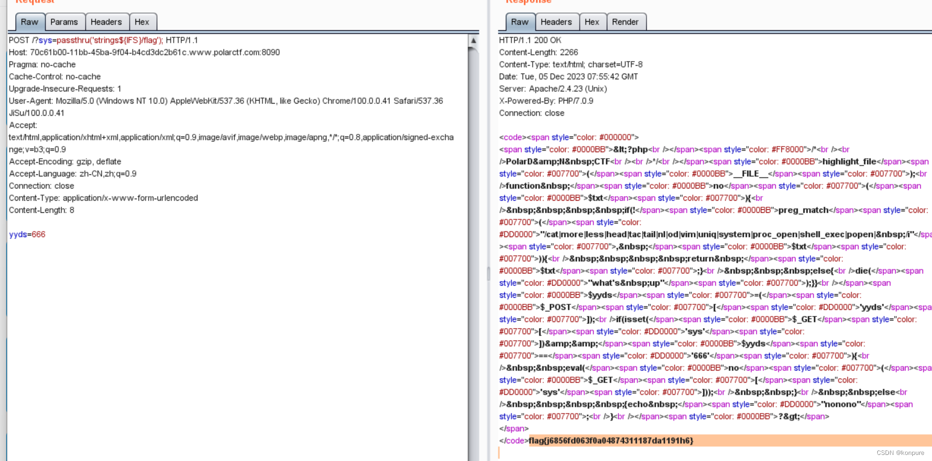The image size is (932, 461).
Task: Click the request pane scroll-up arrow
Action: click(x=474, y=40)
